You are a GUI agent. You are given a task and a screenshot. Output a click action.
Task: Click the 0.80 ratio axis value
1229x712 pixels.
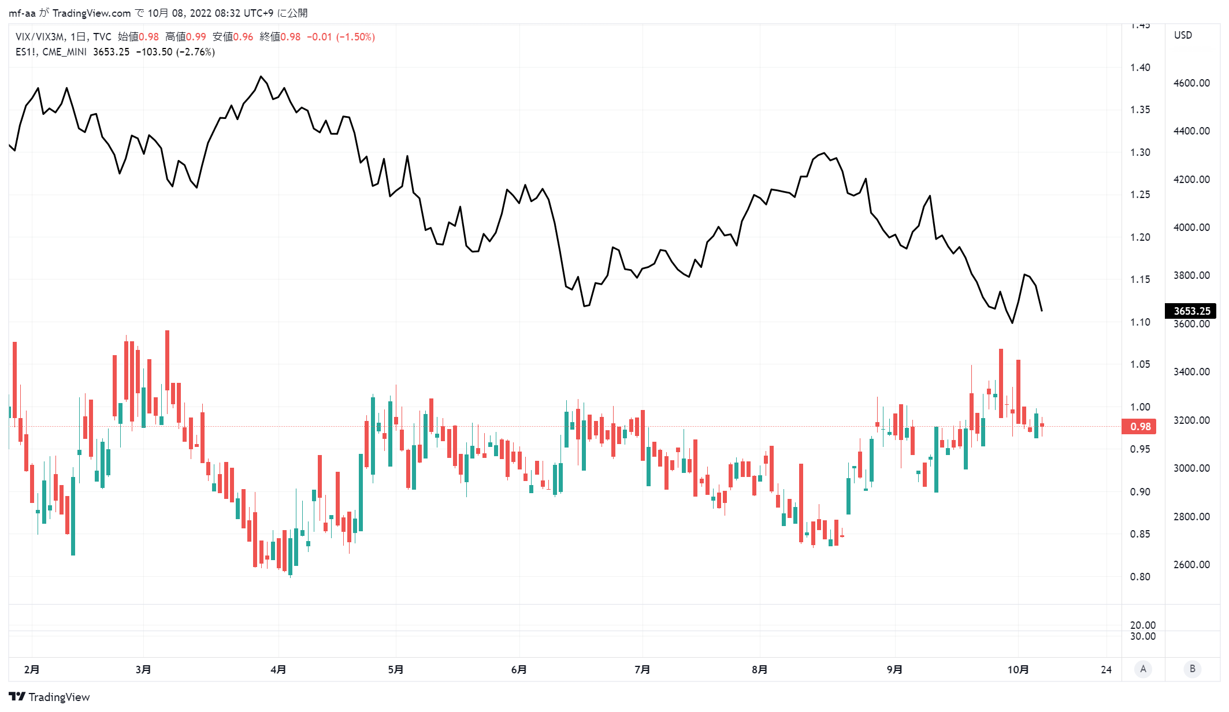click(1140, 577)
